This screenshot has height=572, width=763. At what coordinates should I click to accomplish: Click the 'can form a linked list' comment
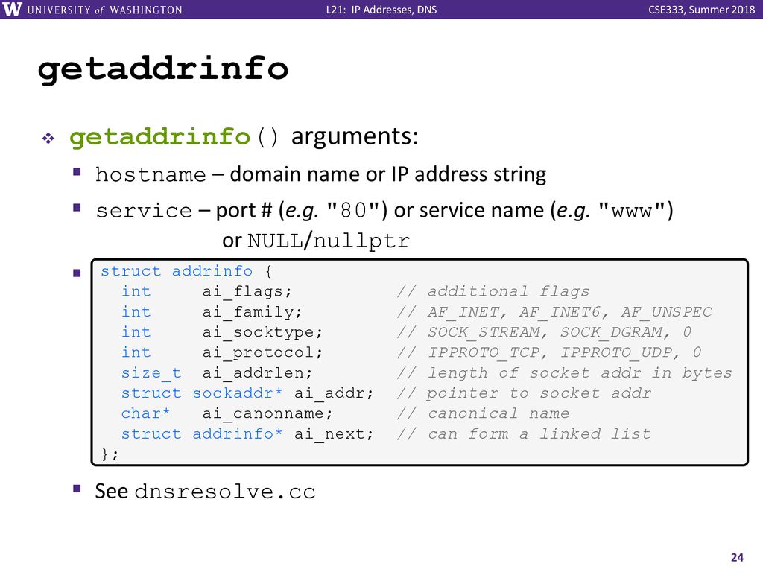coord(539,434)
